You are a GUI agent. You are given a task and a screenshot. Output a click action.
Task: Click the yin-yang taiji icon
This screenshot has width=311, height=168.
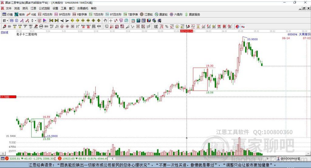[x=237, y=27]
